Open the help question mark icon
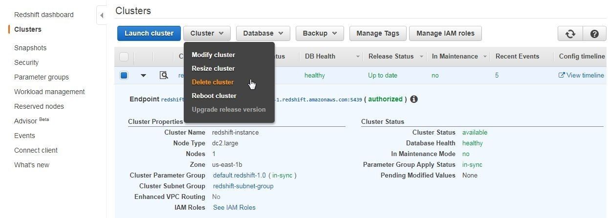Image resolution: width=608 pixels, height=218 pixels. [594, 34]
